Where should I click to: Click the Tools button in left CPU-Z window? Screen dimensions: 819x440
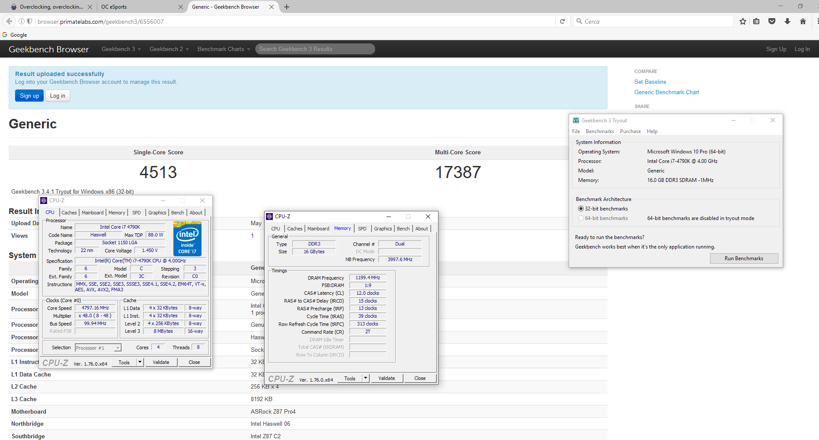point(124,362)
